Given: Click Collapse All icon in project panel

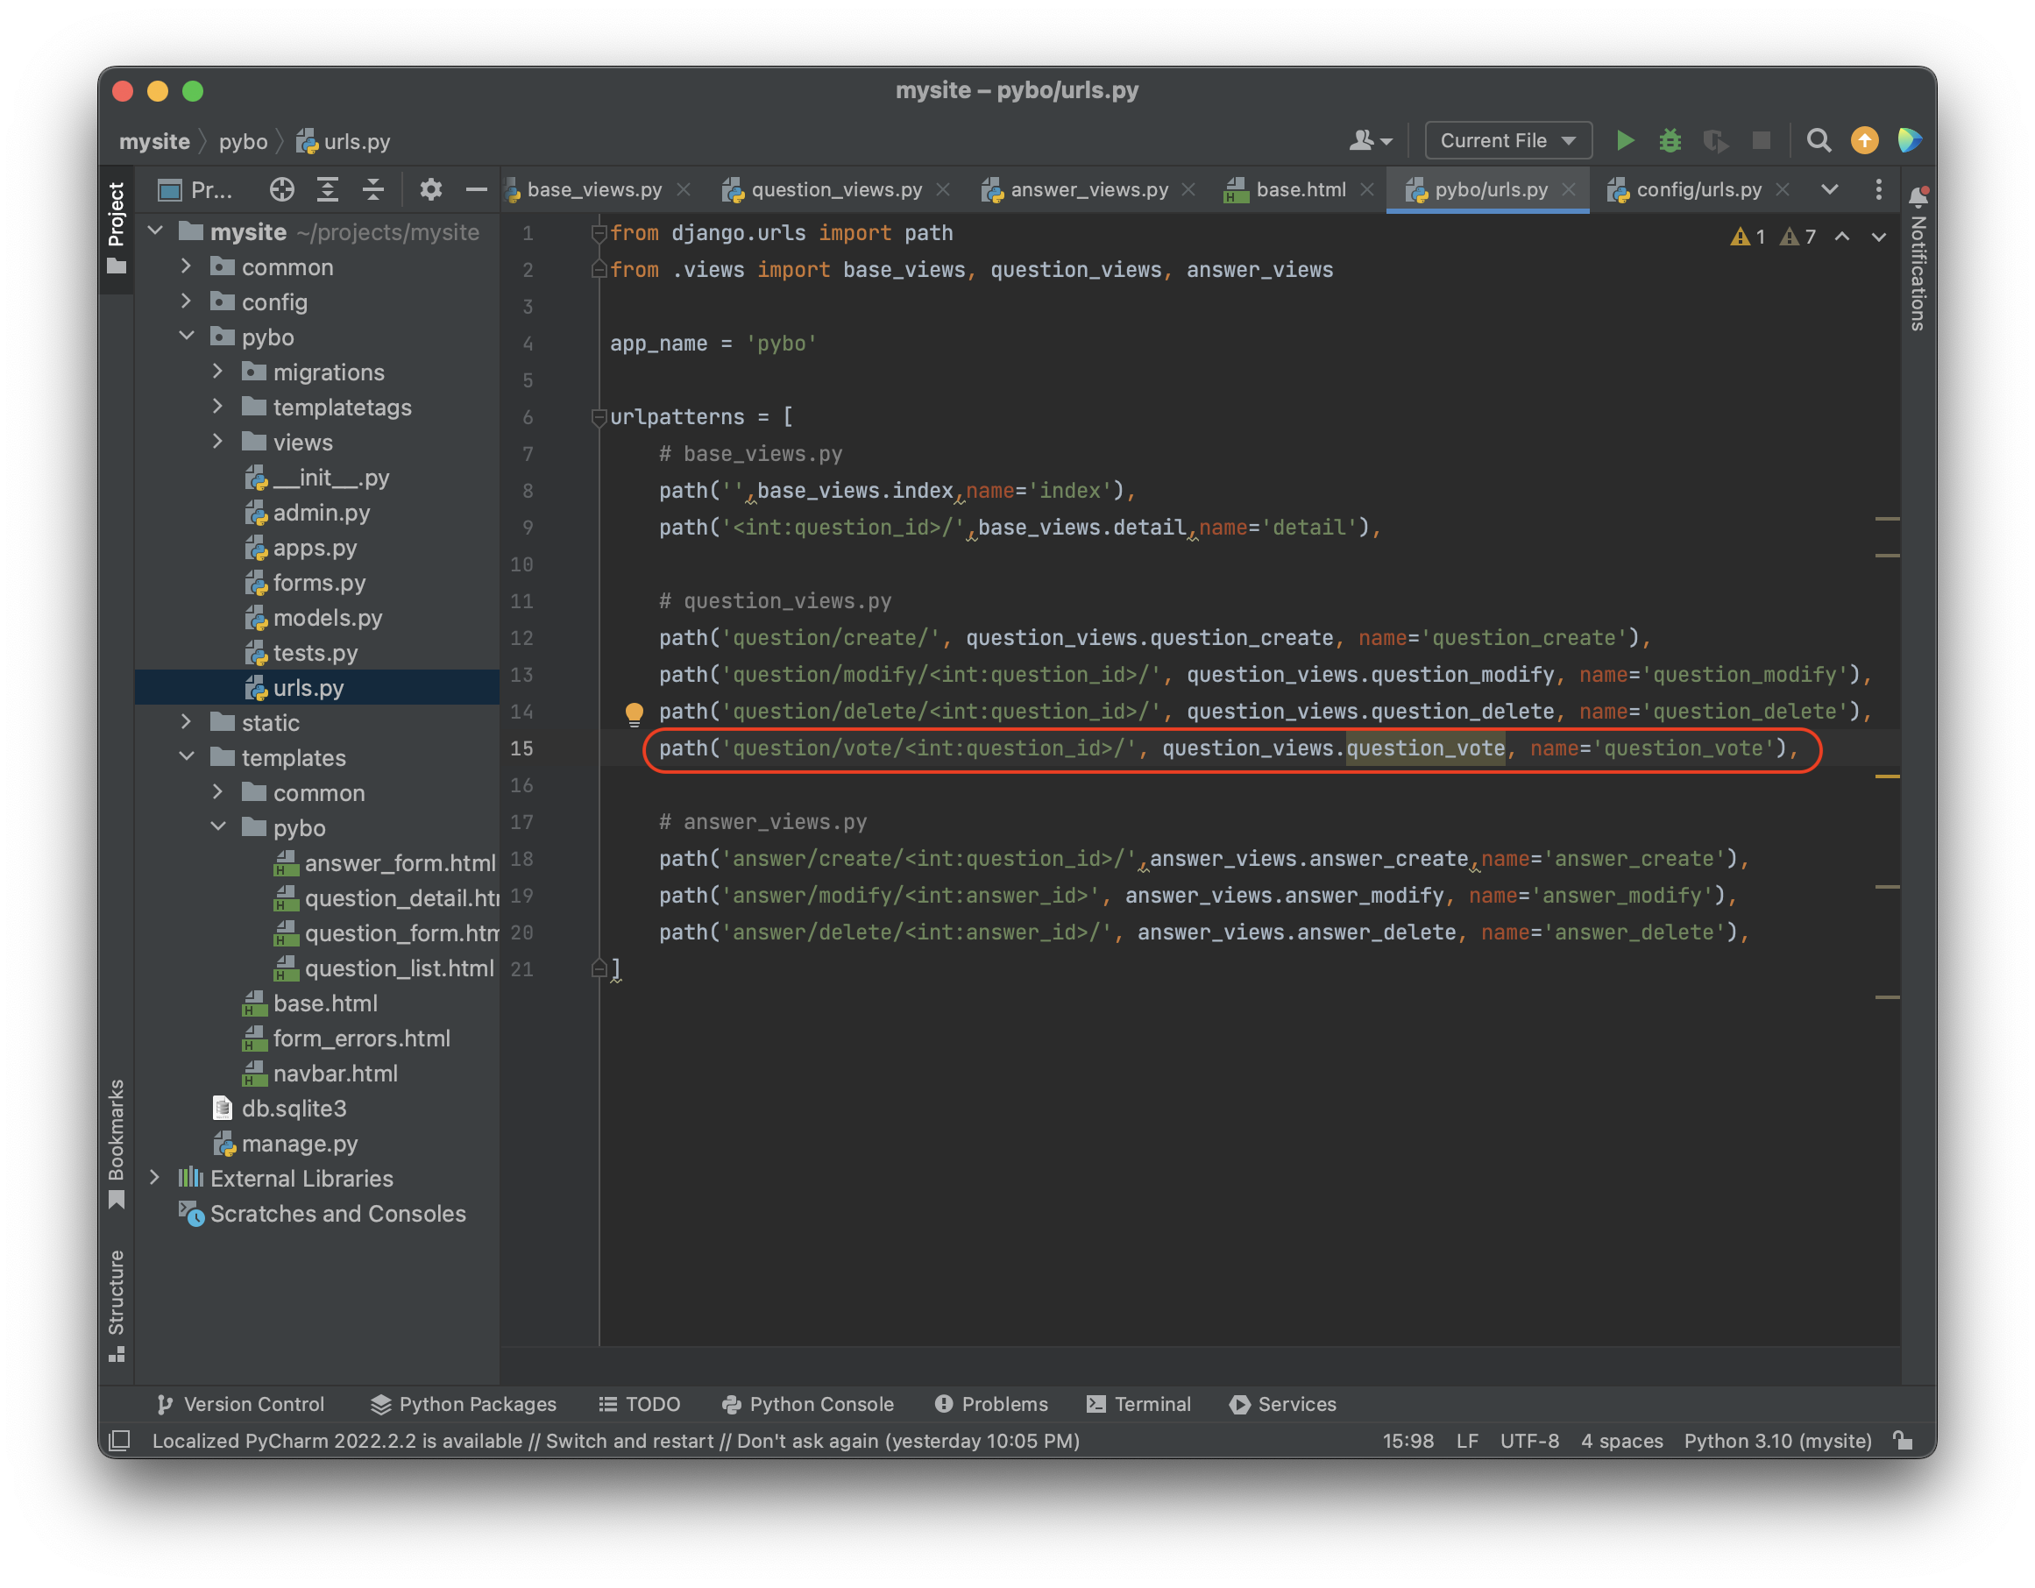Looking at the screenshot, I should pyautogui.click(x=372, y=190).
